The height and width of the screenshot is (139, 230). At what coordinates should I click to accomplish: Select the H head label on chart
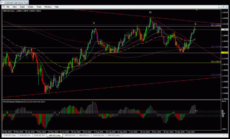pos(150,12)
